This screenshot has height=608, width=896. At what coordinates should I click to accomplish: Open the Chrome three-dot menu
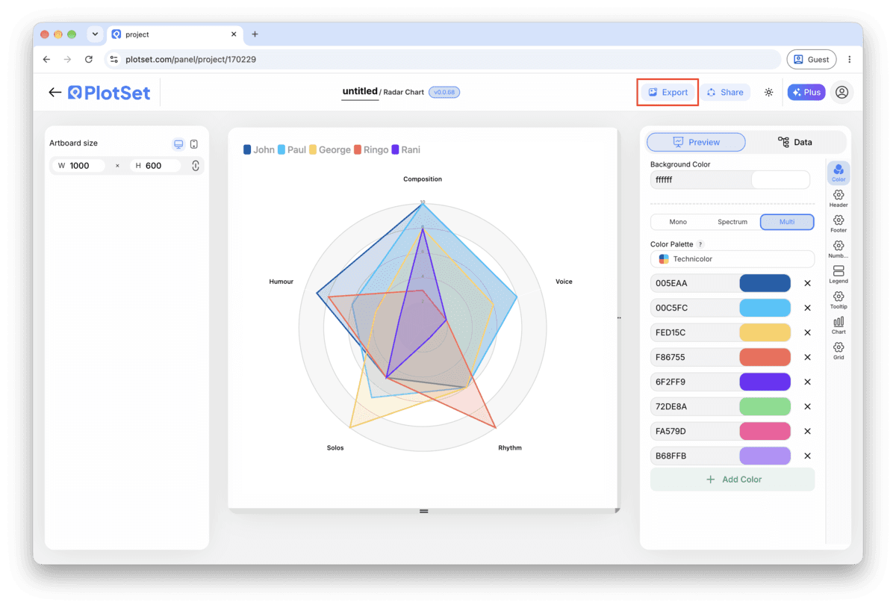(x=849, y=59)
